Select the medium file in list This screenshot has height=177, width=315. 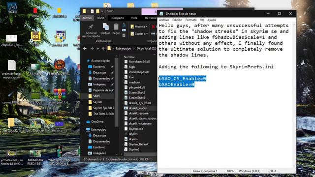coord(134,82)
